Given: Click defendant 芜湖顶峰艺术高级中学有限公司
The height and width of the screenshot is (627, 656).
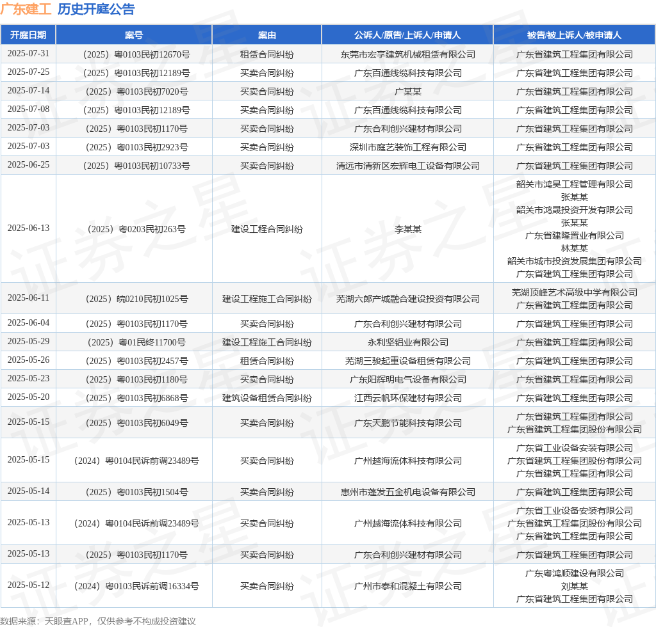Looking at the screenshot, I should 575,292.
